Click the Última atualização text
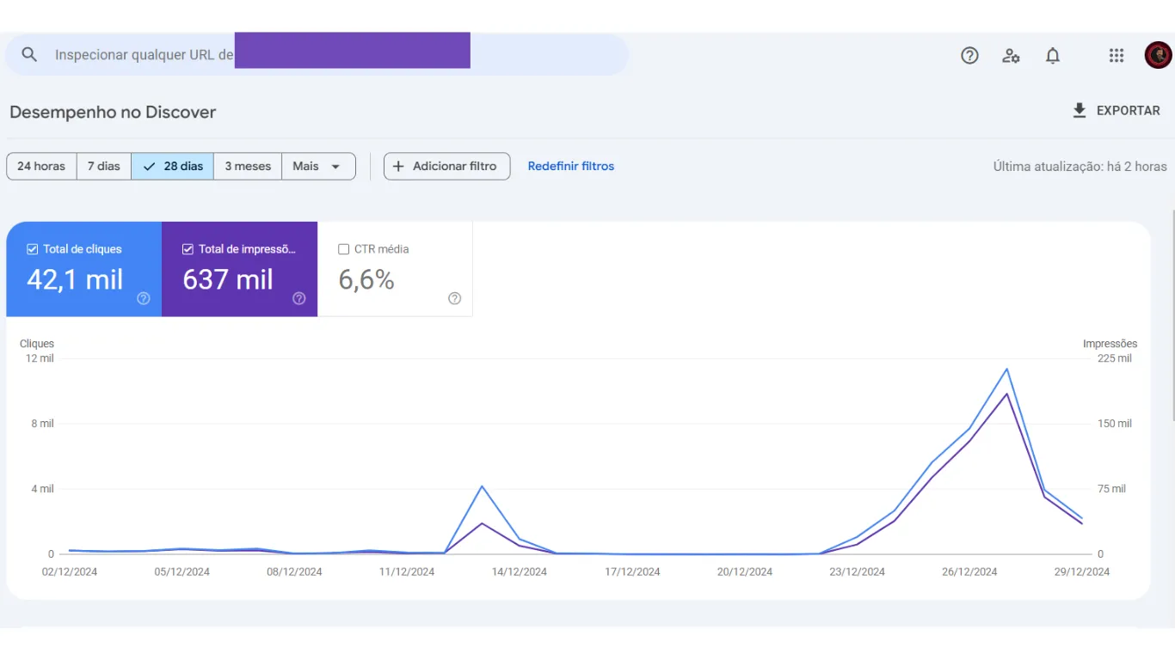 coord(1080,167)
